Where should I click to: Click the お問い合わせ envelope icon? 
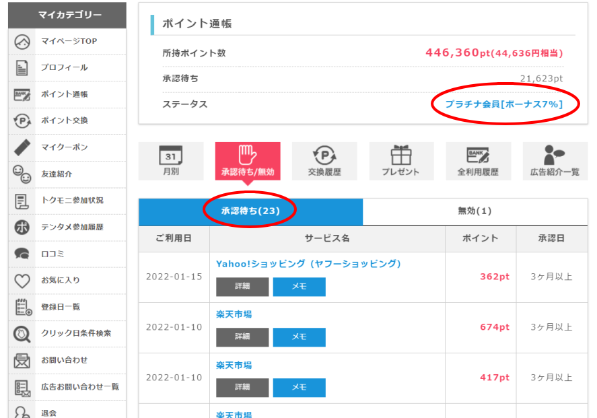pos(22,361)
